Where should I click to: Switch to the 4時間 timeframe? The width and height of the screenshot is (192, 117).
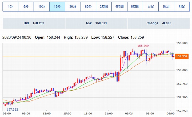[x=119, y=6]
